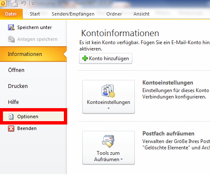Click the Speichern unter disk icon
The image size is (210, 175).
pyautogui.click(x=11, y=27)
